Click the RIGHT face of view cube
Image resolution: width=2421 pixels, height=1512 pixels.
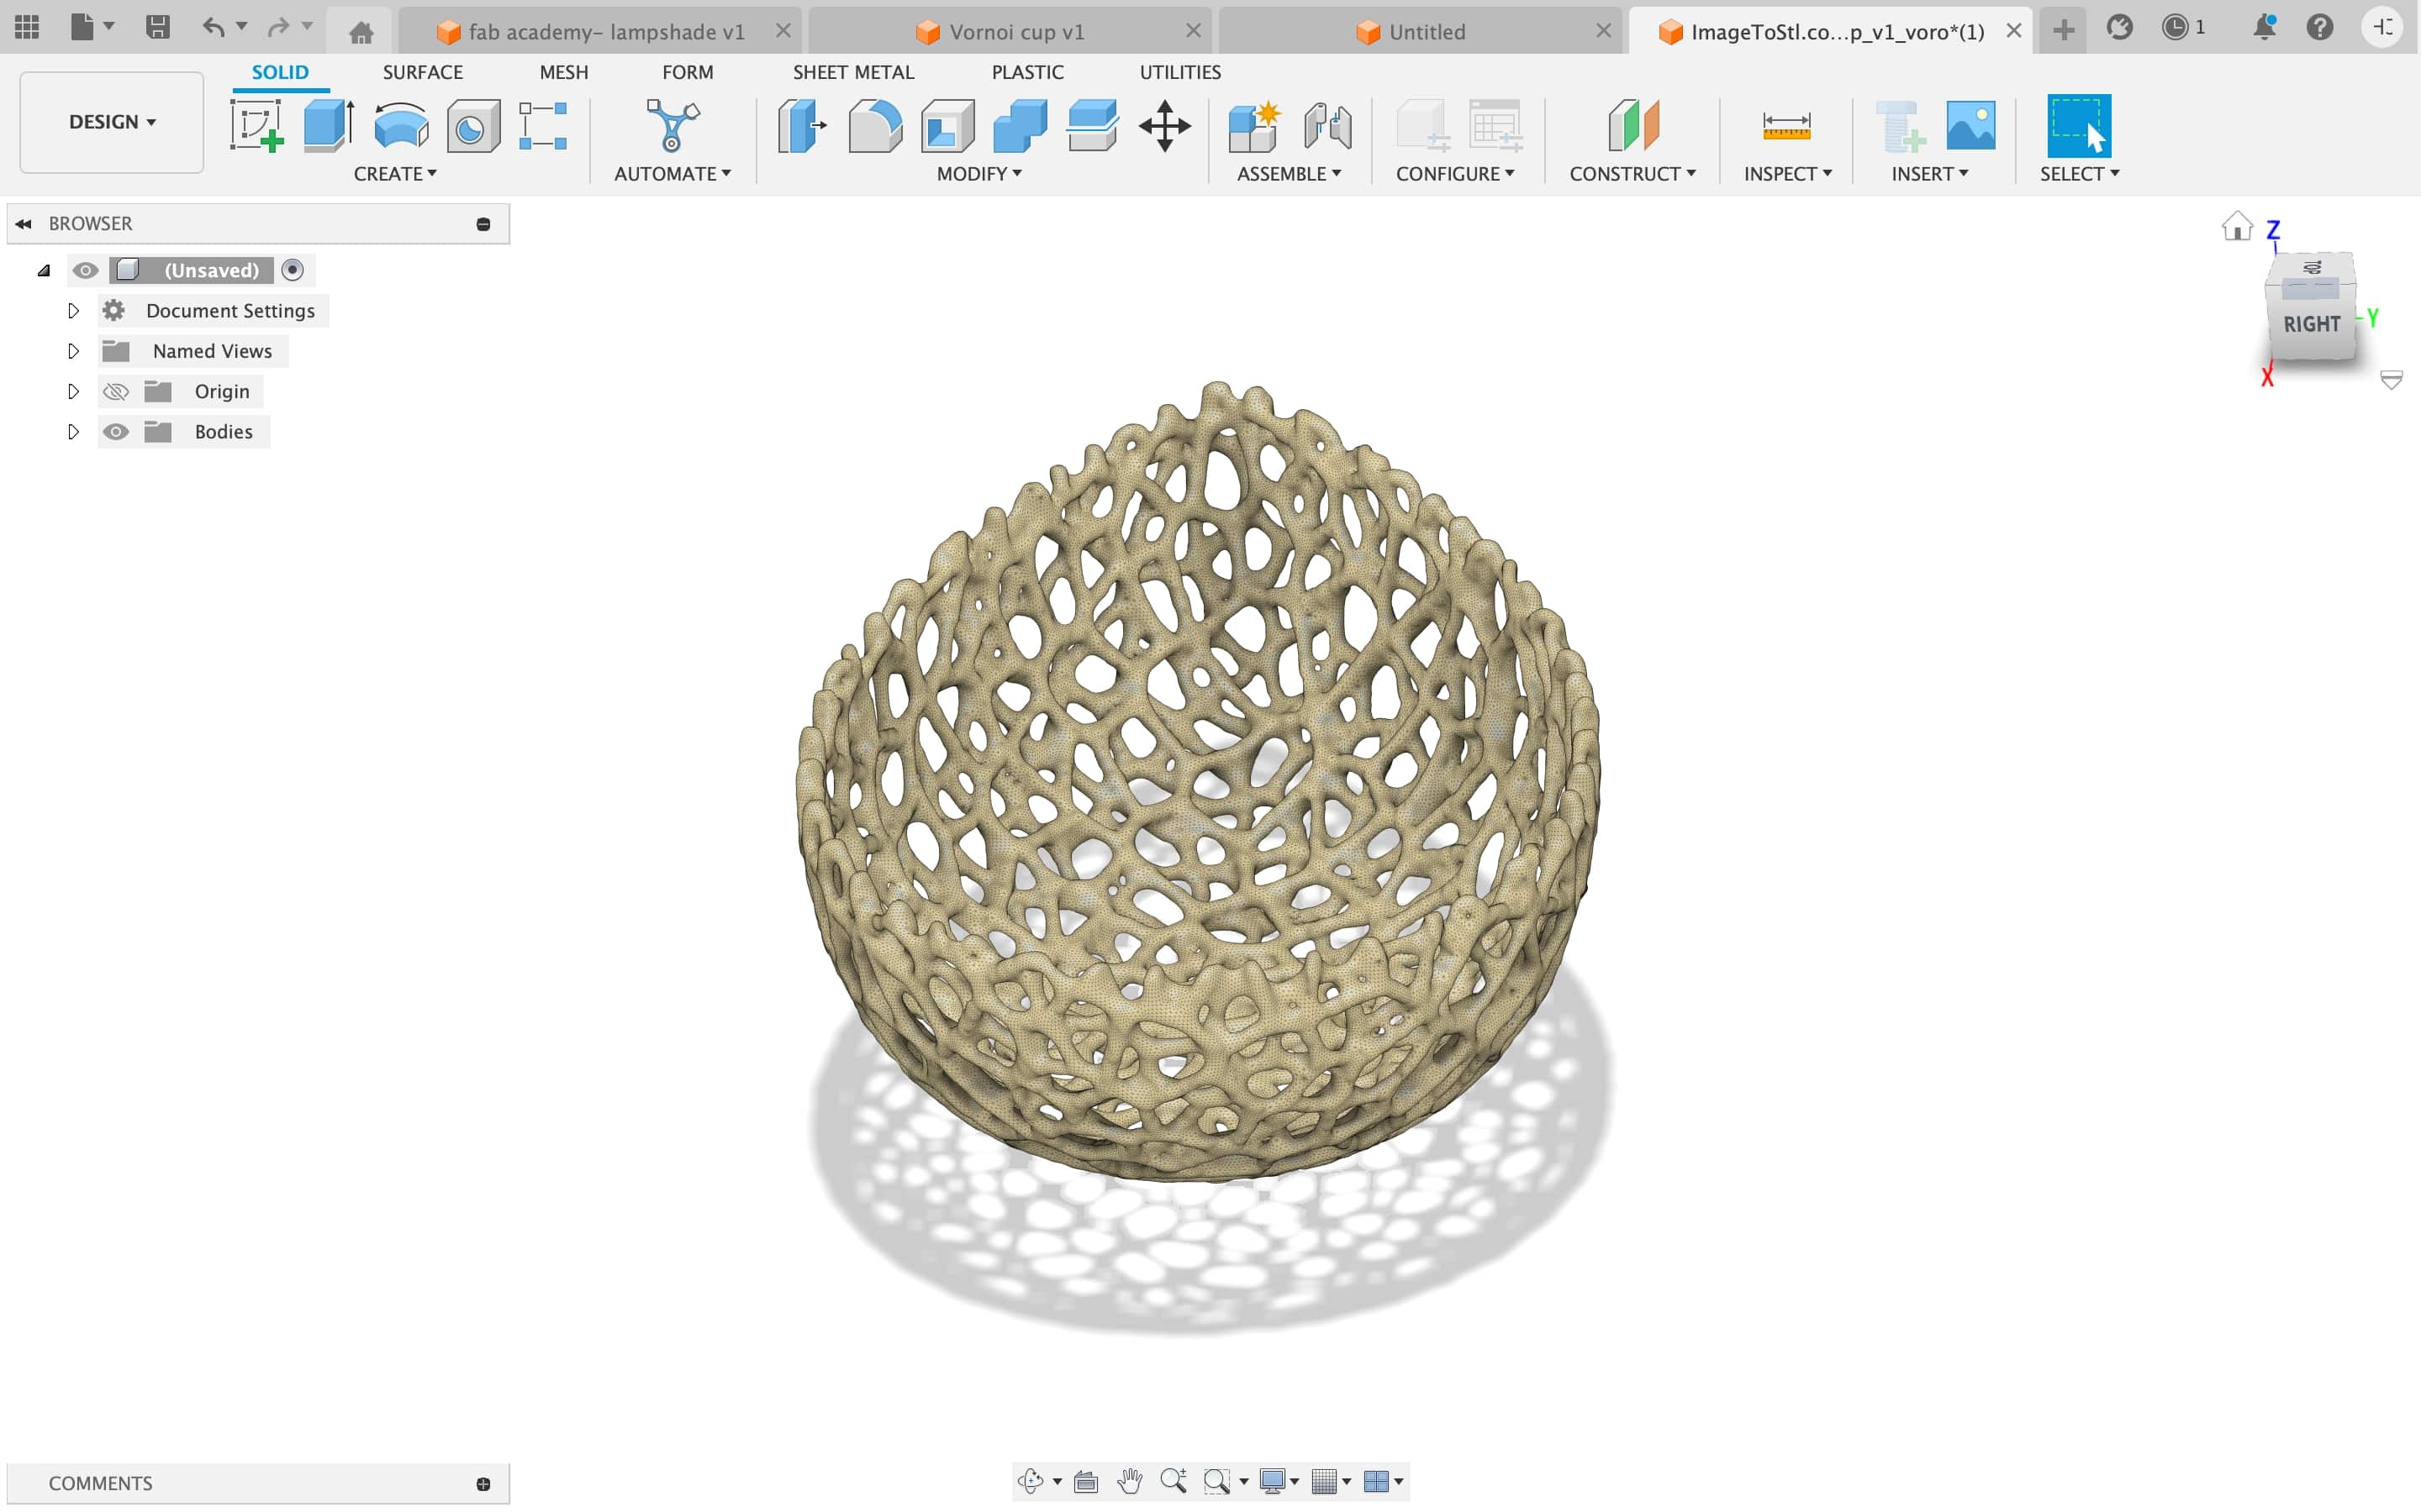click(x=2311, y=324)
